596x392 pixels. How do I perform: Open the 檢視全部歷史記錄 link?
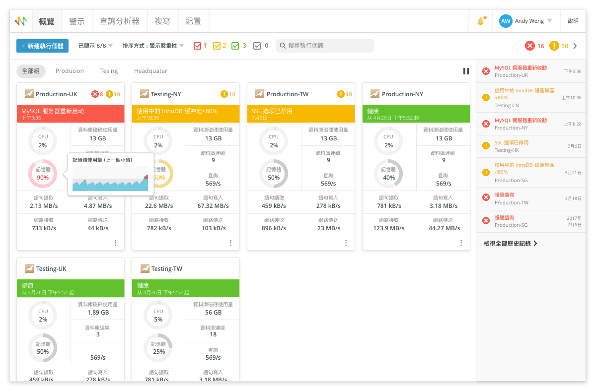point(511,244)
